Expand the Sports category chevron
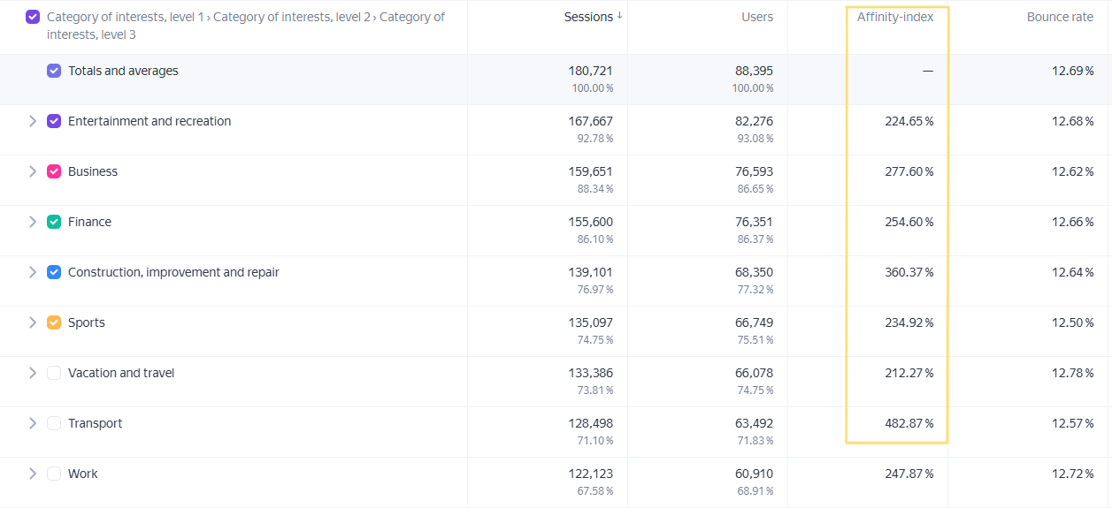The height and width of the screenshot is (508, 1112). tap(33, 322)
